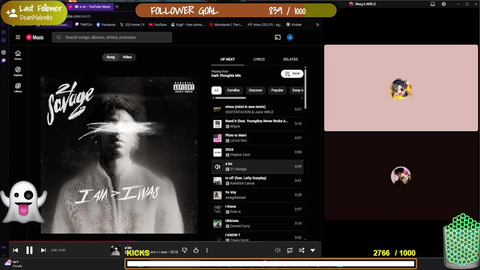
Task: Open the Ezgif bookmark
Action: (187, 25)
